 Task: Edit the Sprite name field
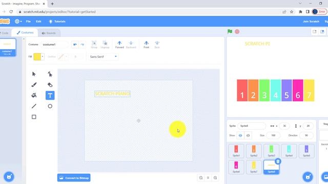(252, 126)
